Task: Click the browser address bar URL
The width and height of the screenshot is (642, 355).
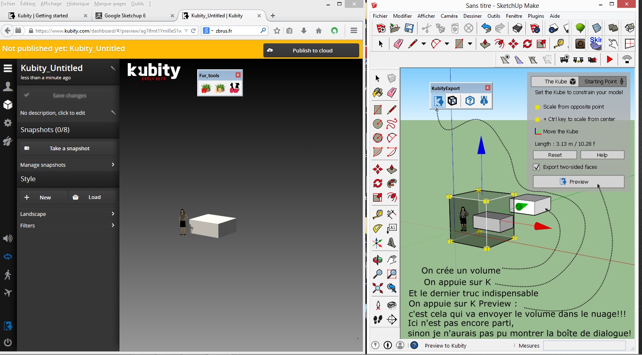Action: (108, 31)
